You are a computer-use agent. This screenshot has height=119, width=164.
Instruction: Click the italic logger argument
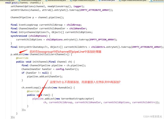77,6
